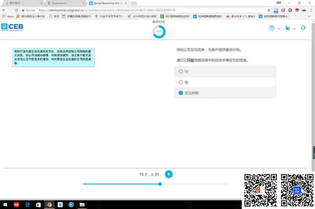Image resolution: width=315 pixels, height=209 pixels.
Task: Expand the accessibility options dropdown arrow
Action: click(x=295, y=29)
